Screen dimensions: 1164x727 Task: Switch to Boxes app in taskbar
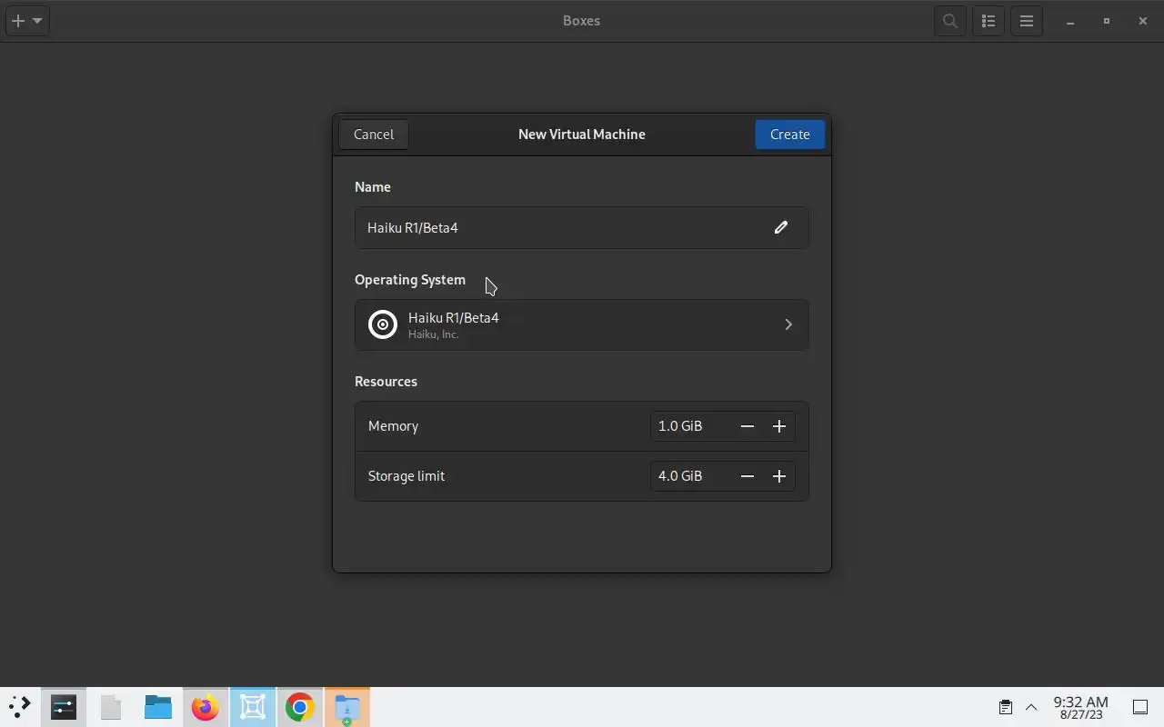pos(253,707)
